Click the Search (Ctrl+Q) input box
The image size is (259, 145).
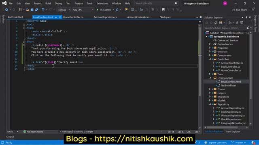click(x=156, y=3)
